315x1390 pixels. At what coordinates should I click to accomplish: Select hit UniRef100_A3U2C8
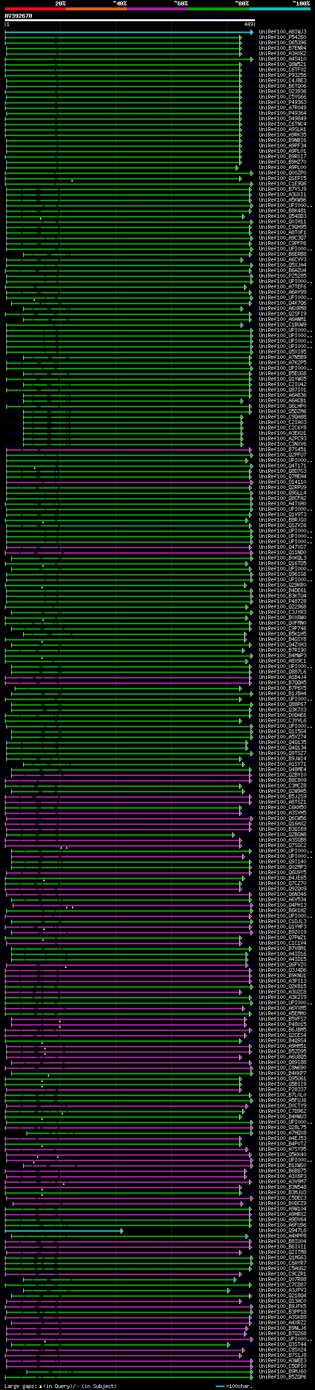[282, 992]
